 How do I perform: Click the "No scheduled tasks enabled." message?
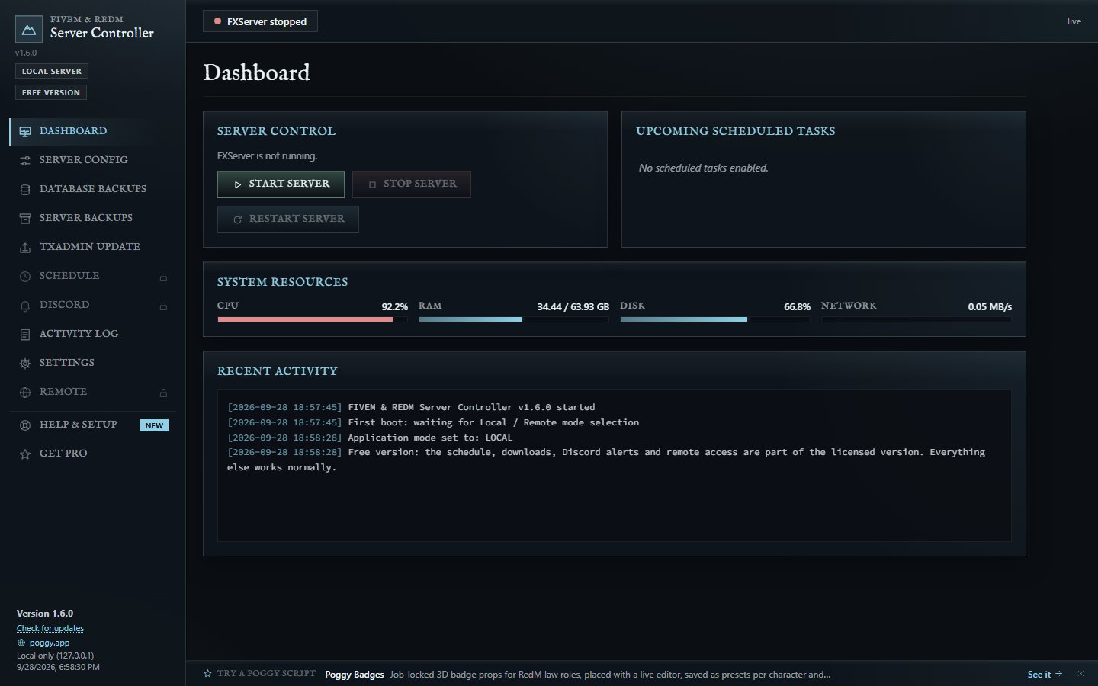(x=704, y=168)
